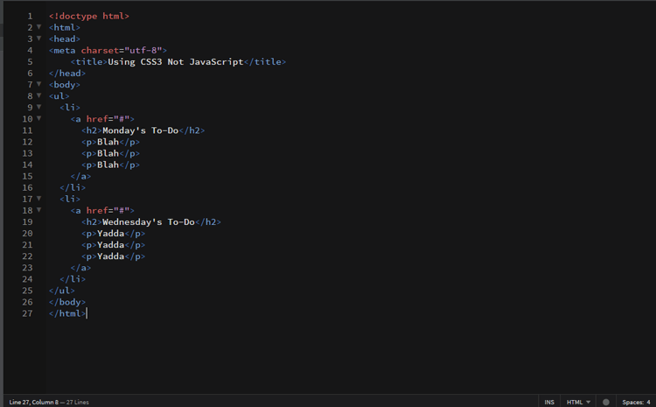Fold the body tag at line 7
Image resolution: width=656 pixels, height=407 pixels.
click(38, 84)
